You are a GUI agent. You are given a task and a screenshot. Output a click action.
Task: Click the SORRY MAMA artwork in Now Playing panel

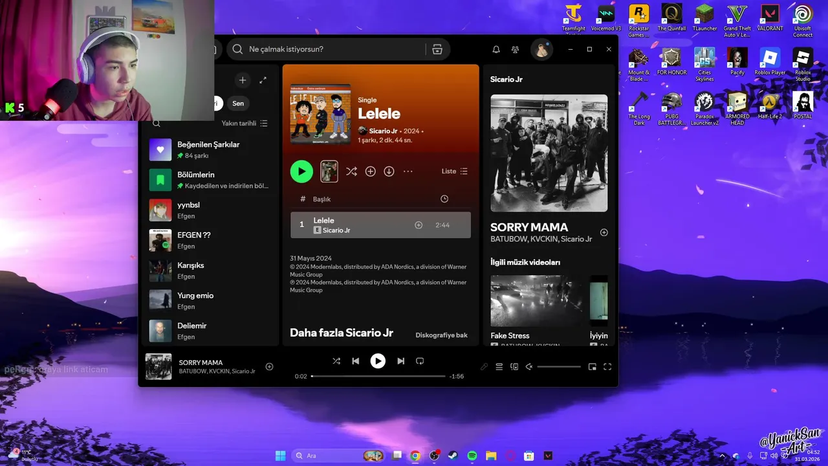[549, 153]
